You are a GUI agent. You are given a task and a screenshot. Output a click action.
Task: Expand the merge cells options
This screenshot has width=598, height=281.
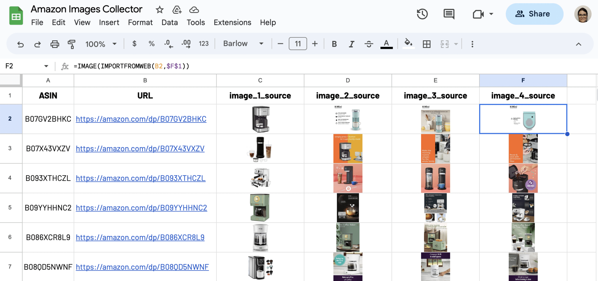pos(456,44)
